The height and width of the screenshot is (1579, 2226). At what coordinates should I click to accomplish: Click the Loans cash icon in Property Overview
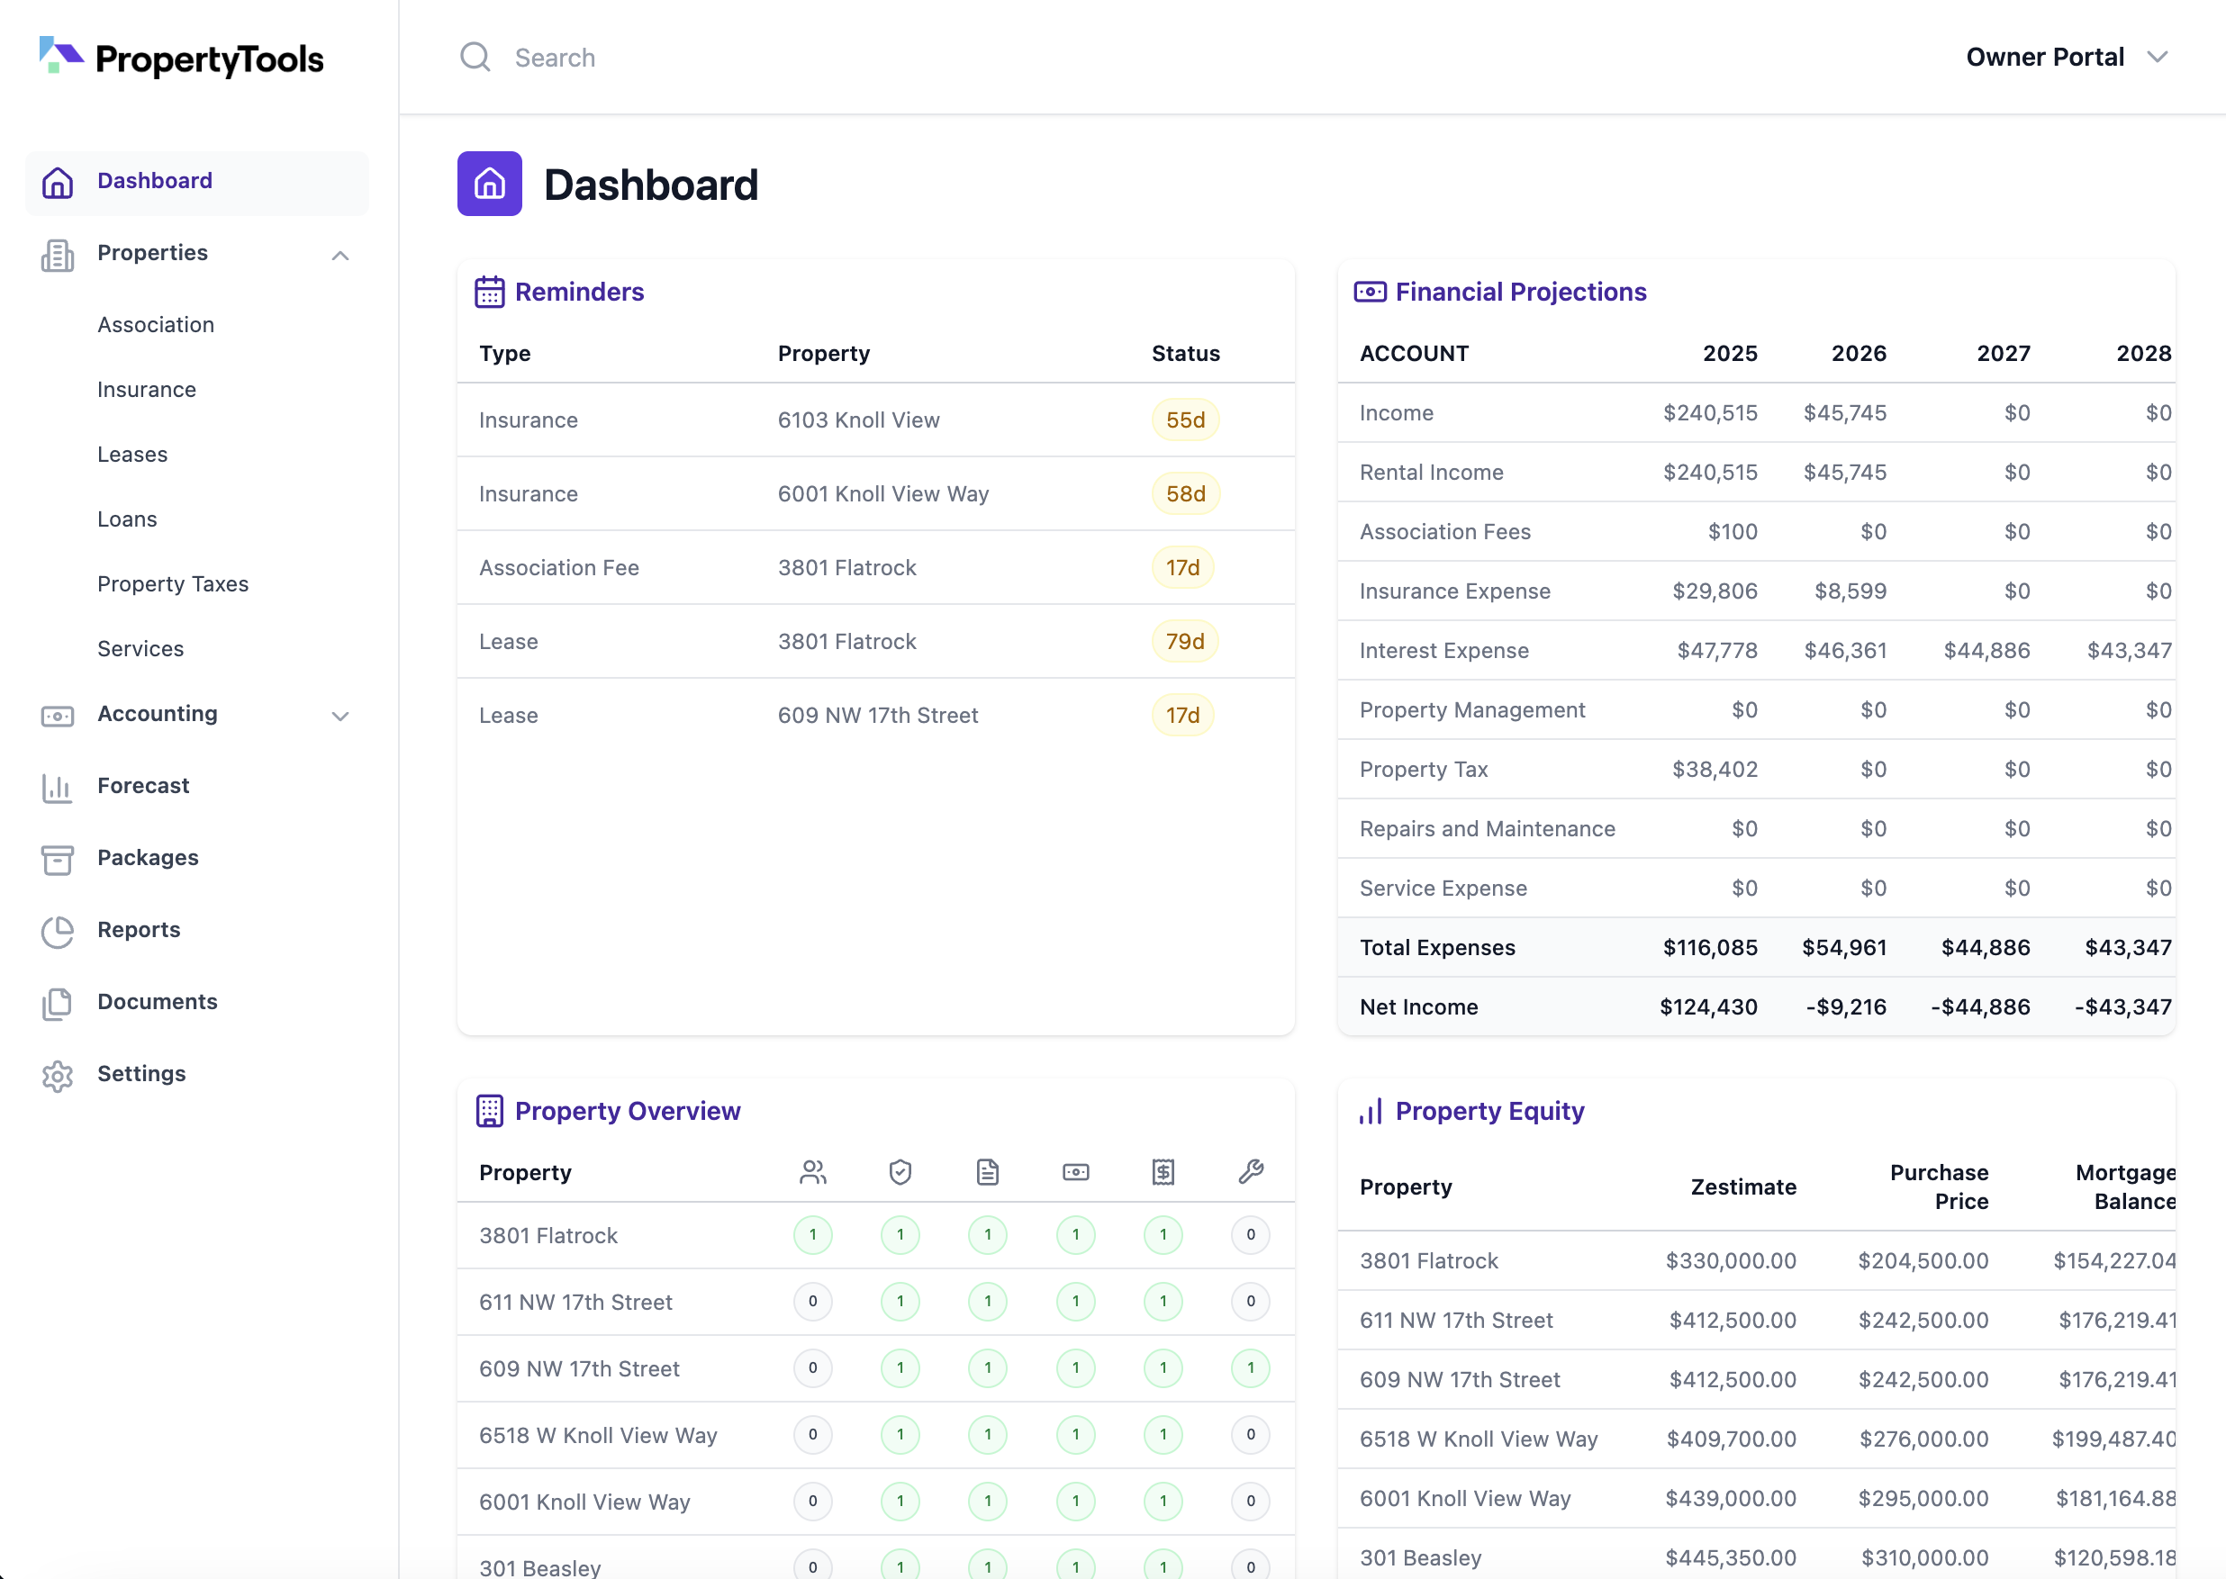click(1075, 1171)
